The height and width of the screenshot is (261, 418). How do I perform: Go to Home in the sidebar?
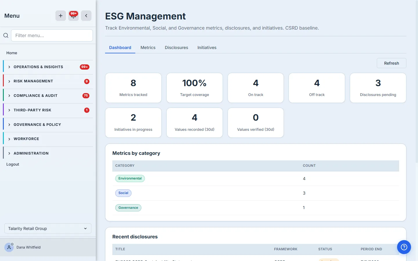pyautogui.click(x=12, y=53)
